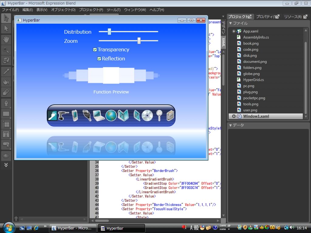Switch to the プロパティ panel tab
This screenshot has width=311, height=233.
click(x=268, y=17)
